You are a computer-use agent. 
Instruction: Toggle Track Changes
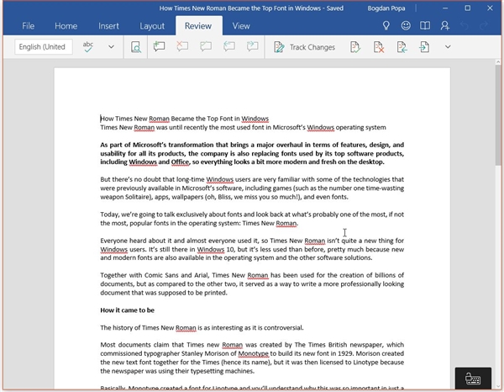coord(304,47)
